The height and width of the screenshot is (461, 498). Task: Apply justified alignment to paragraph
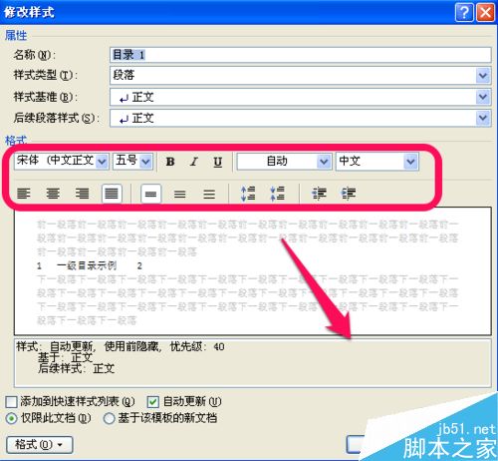click(x=112, y=194)
